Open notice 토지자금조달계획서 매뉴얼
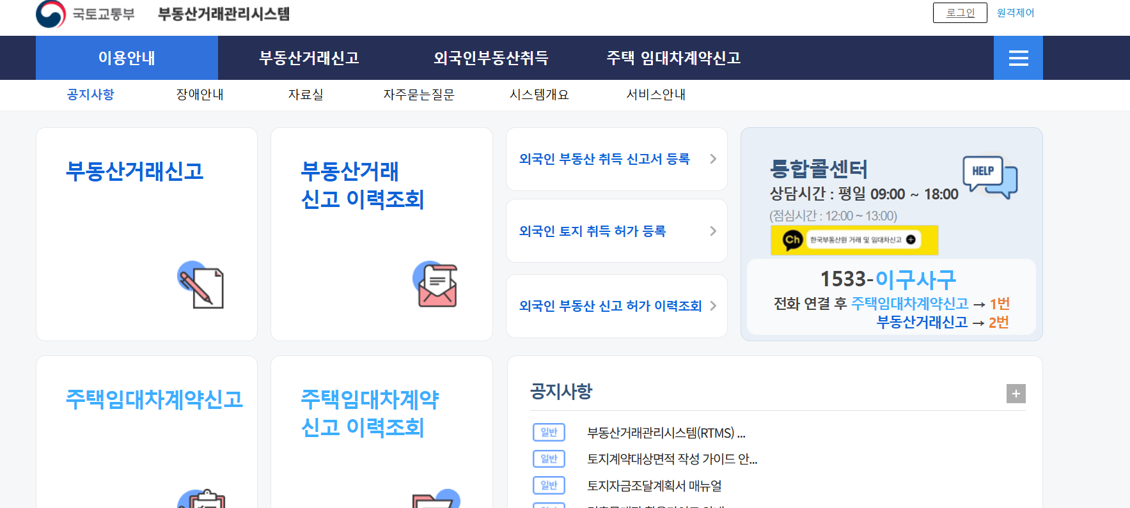Screen dimensions: 1130x508 point(654,486)
